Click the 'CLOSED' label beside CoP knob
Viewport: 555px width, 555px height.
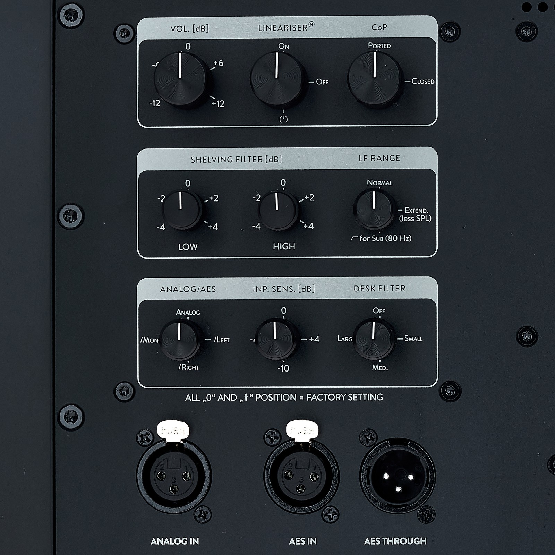coord(423,81)
